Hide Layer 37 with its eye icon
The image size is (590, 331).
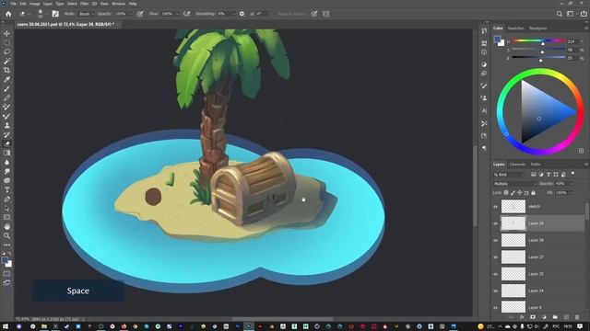click(496, 257)
